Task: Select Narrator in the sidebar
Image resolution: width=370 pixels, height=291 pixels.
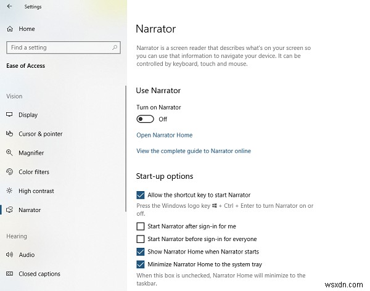Action: tap(30, 210)
